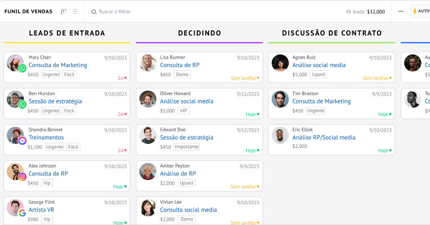Click the Urgente tag on Tim Braxton's card

(315, 111)
